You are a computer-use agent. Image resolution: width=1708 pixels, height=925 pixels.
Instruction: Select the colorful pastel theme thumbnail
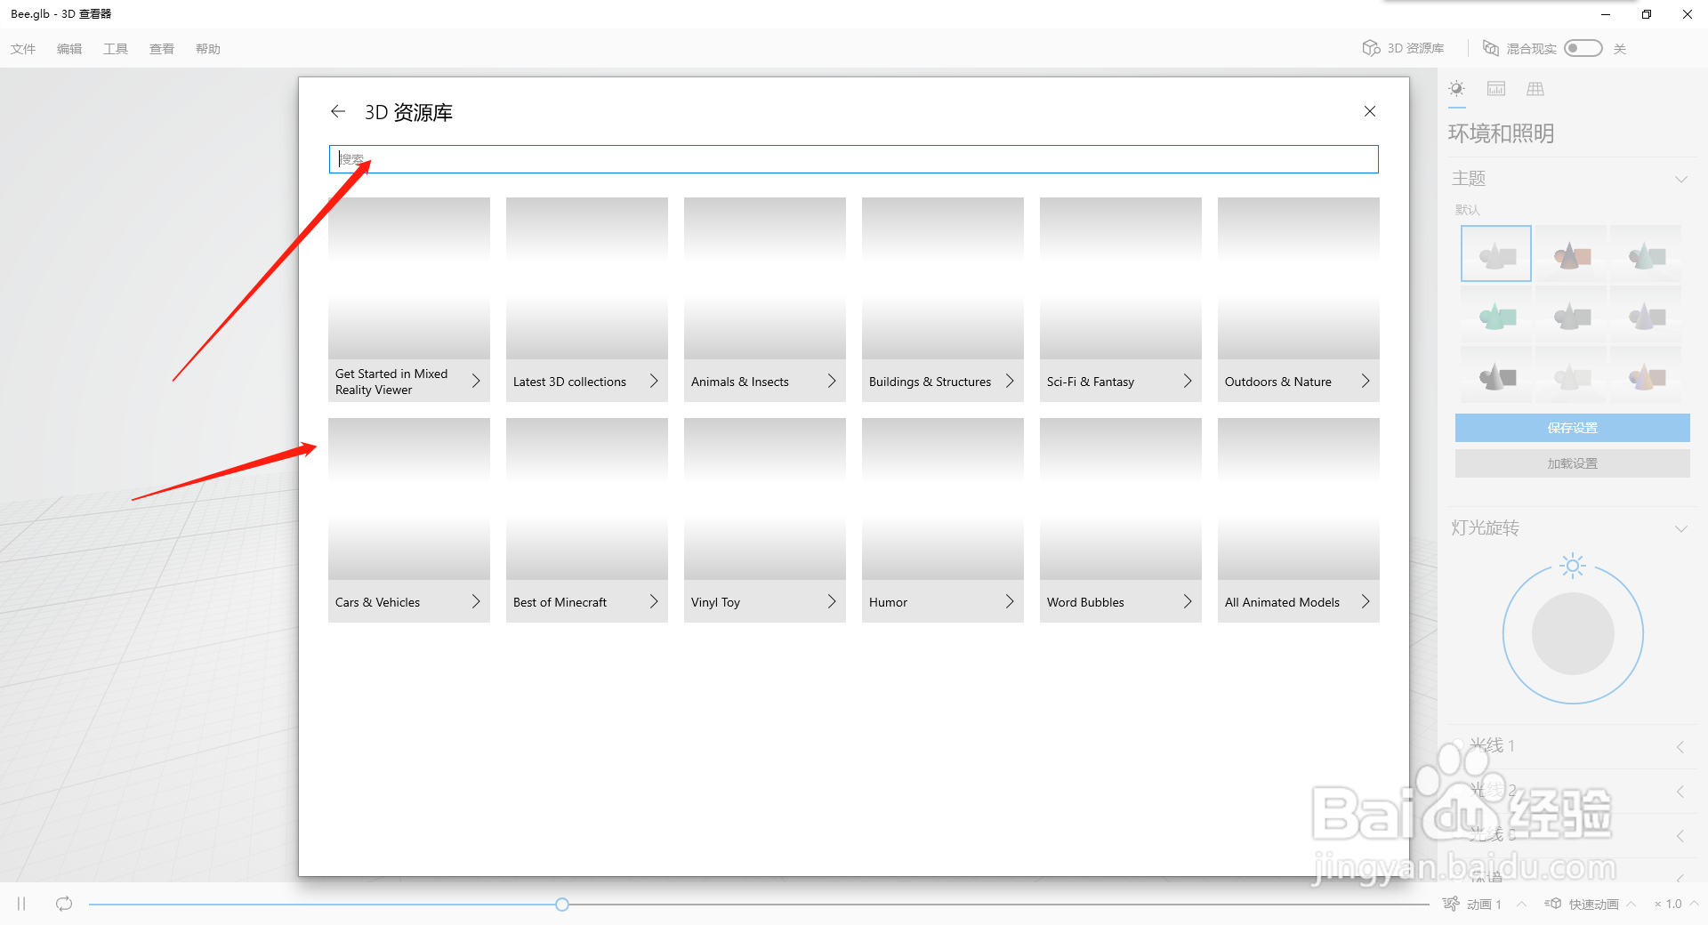(x=1646, y=376)
